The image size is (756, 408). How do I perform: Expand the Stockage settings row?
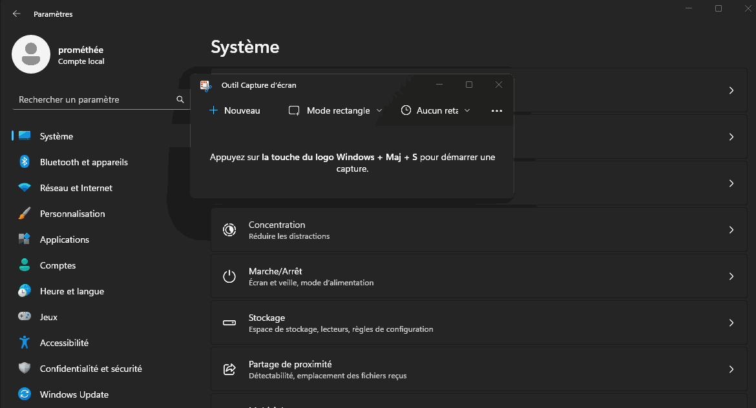[x=731, y=323]
